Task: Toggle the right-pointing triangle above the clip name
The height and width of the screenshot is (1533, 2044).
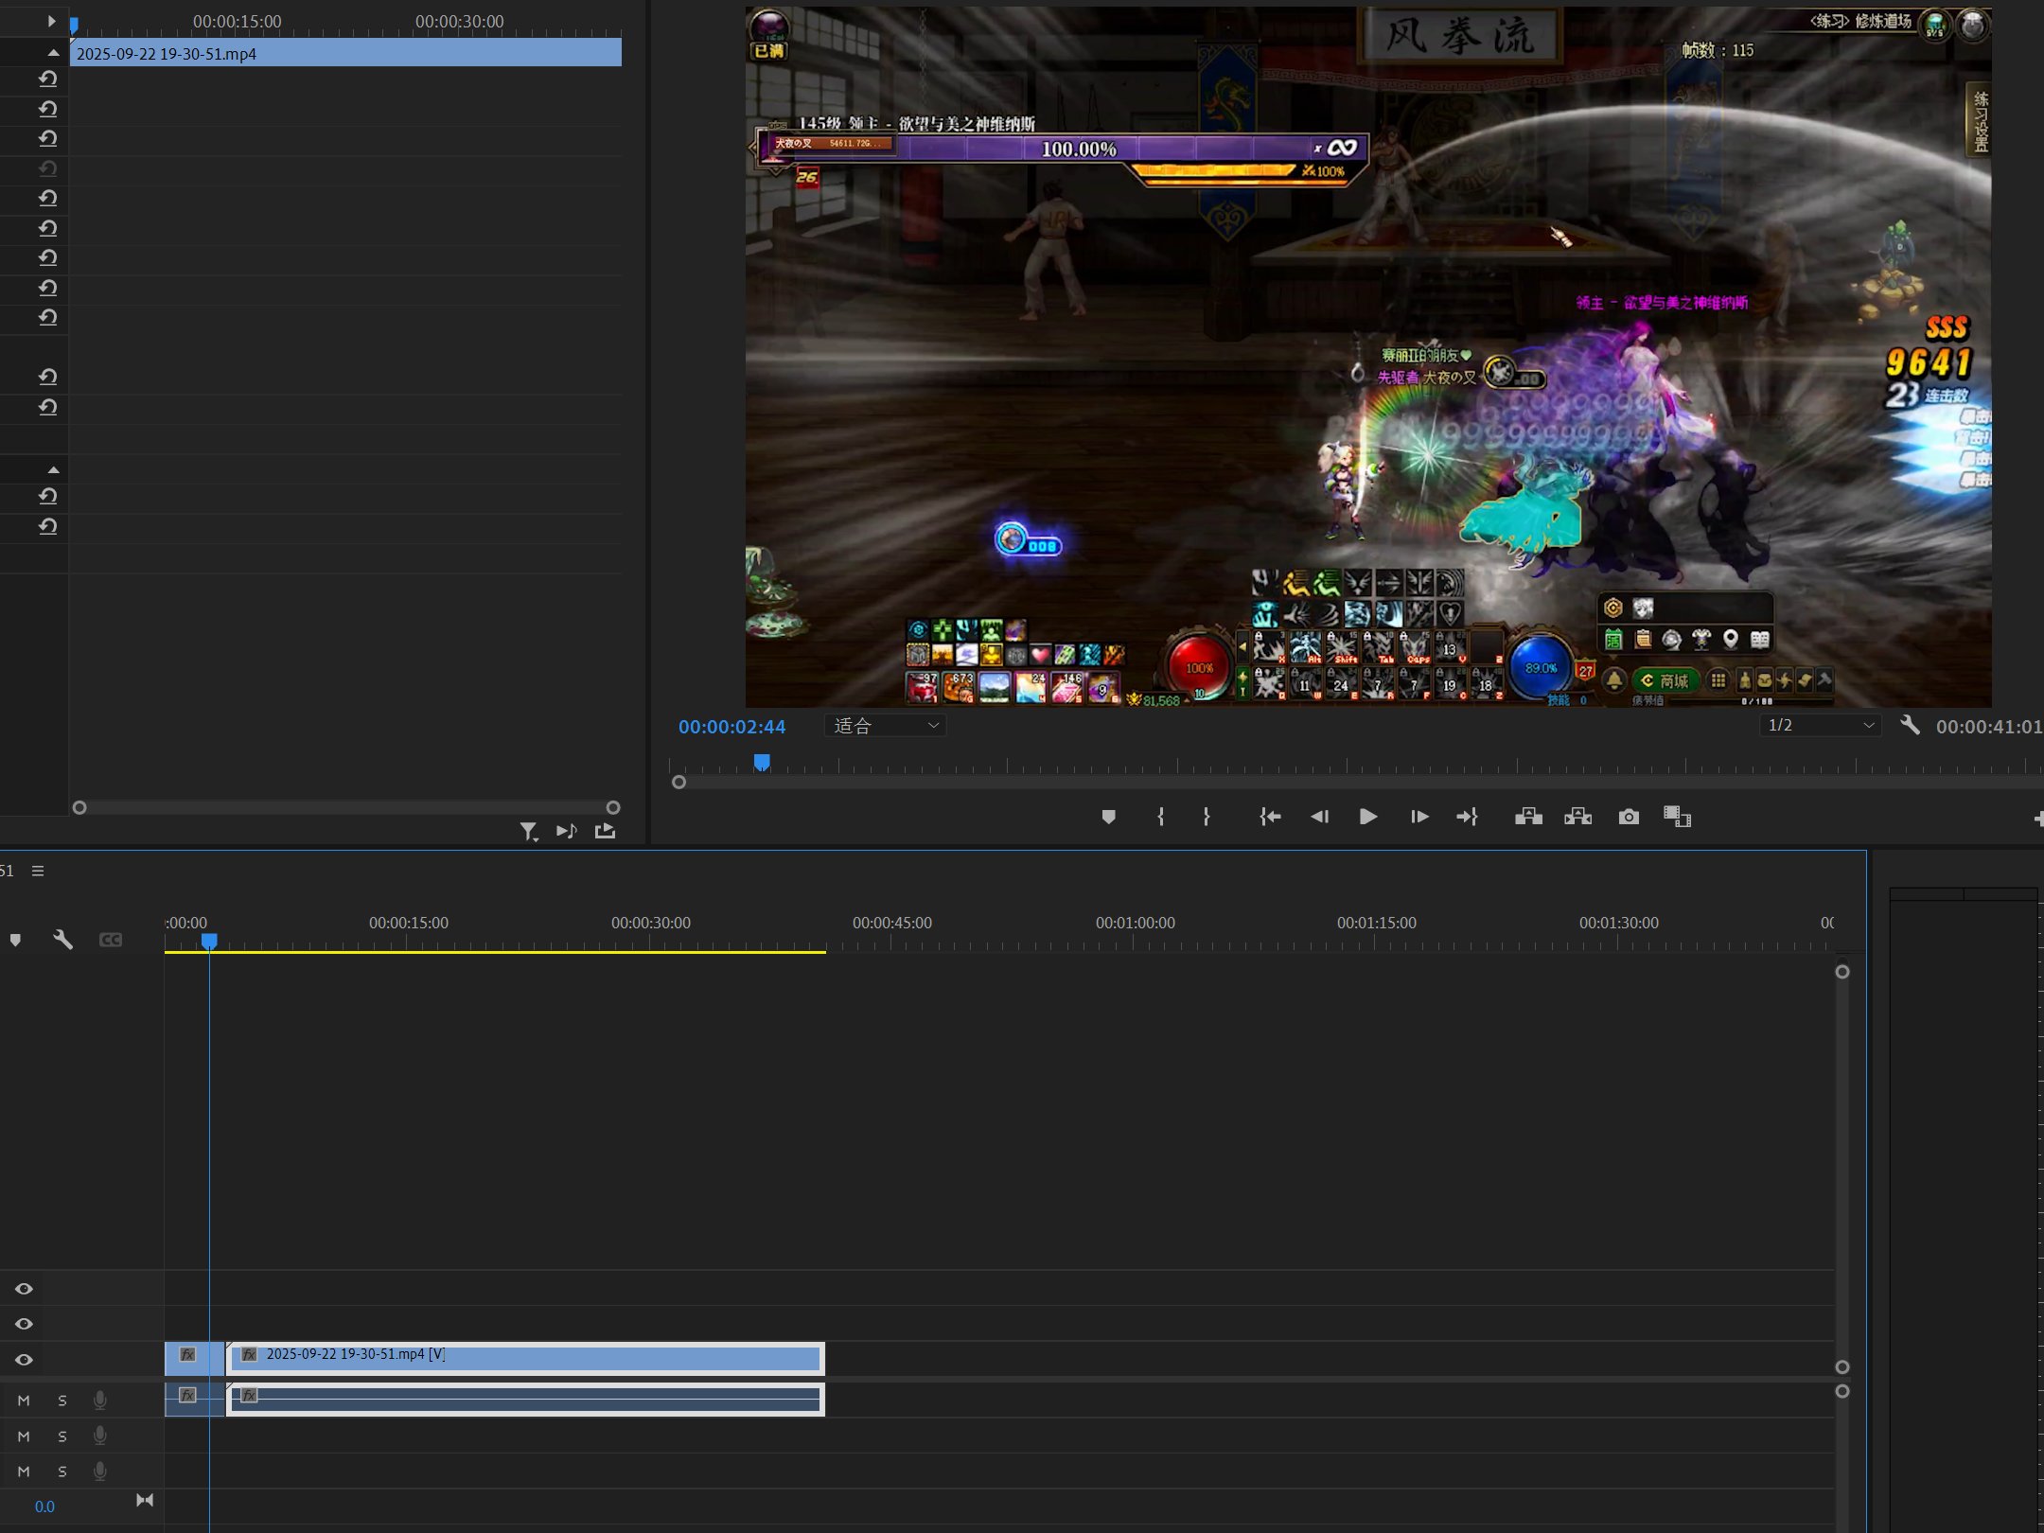Action: point(52,21)
